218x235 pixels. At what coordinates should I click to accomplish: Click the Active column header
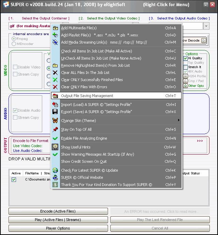[16, 173]
